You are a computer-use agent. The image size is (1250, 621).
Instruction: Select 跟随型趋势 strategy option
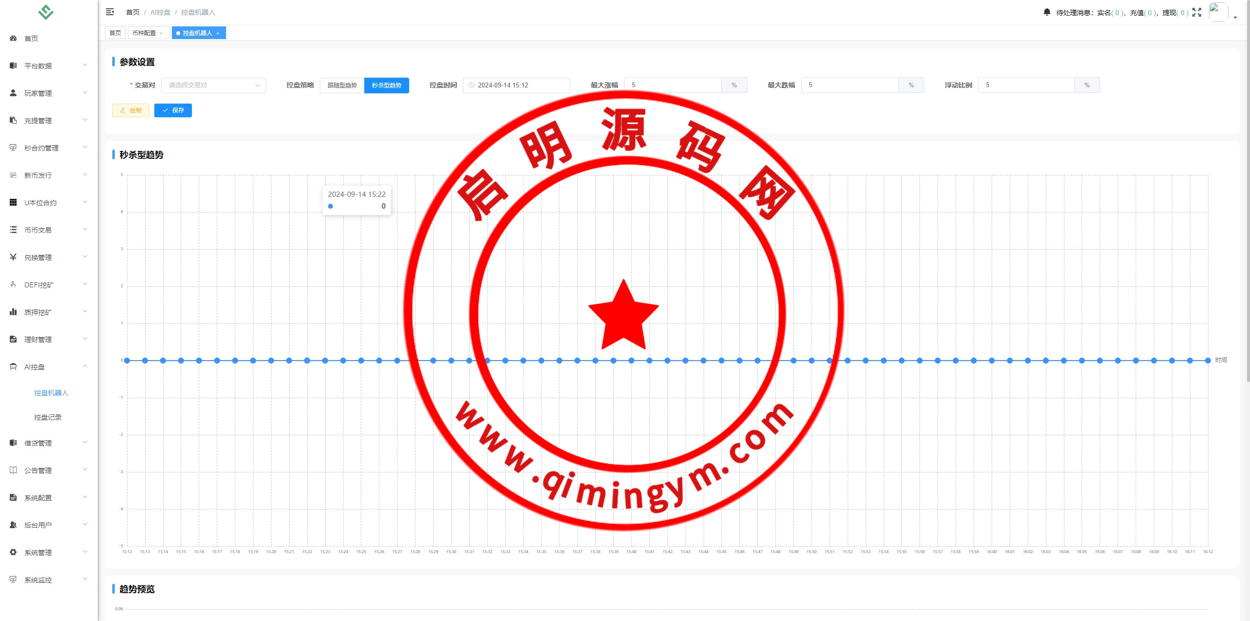342,85
